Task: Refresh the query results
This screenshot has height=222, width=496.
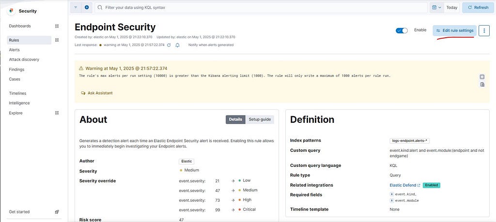Action: [x=478, y=7]
